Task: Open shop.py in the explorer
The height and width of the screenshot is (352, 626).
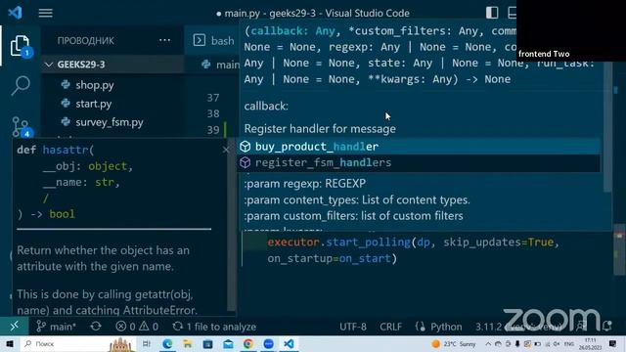Action: pyautogui.click(x=95, y=85)
